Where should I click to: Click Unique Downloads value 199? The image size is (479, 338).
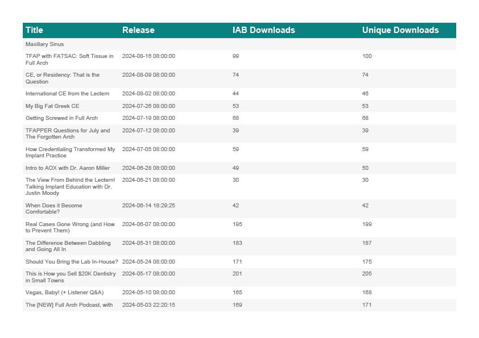click(367, 224)
